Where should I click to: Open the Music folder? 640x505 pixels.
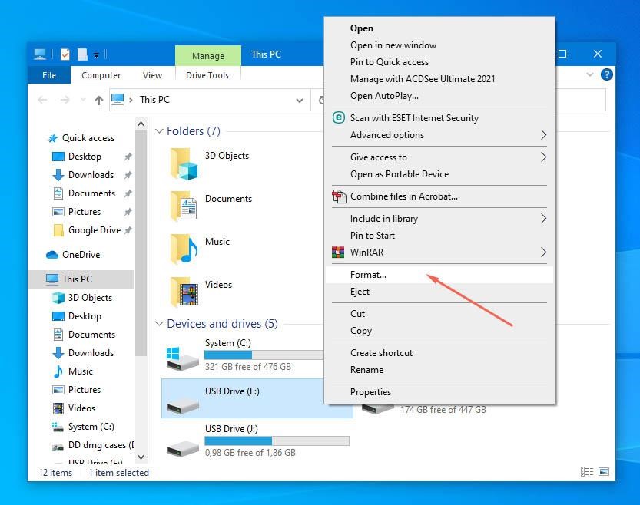pos(217,241)
